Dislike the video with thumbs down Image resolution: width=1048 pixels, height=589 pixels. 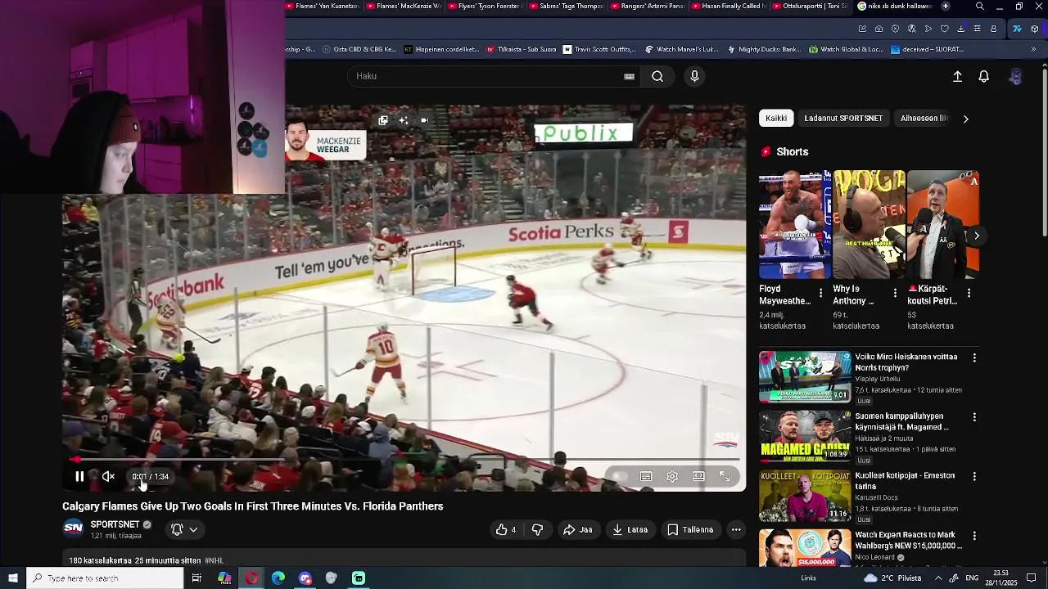click(x=537, y=530)
